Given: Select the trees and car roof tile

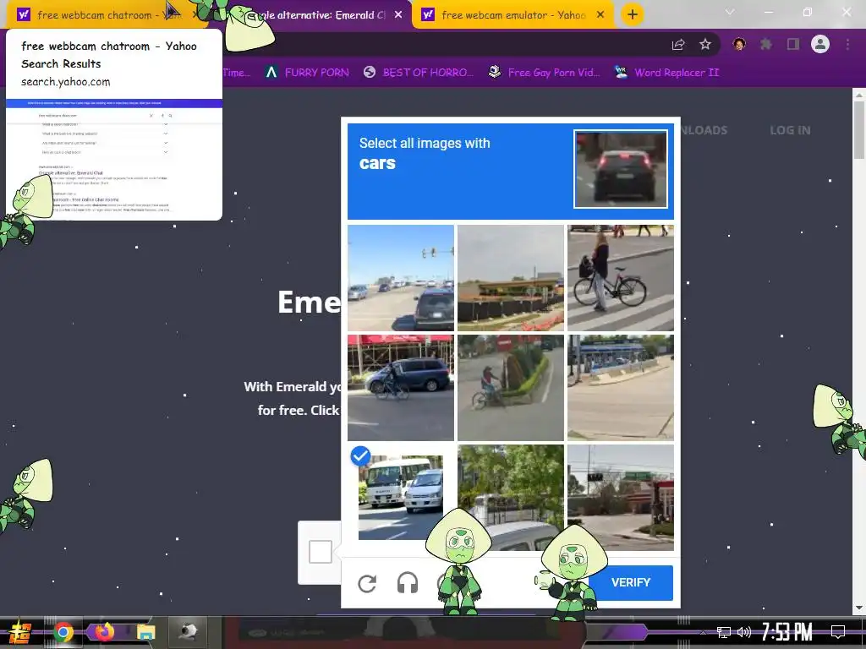Looking at the screenshot, I should tap(511, 498).
